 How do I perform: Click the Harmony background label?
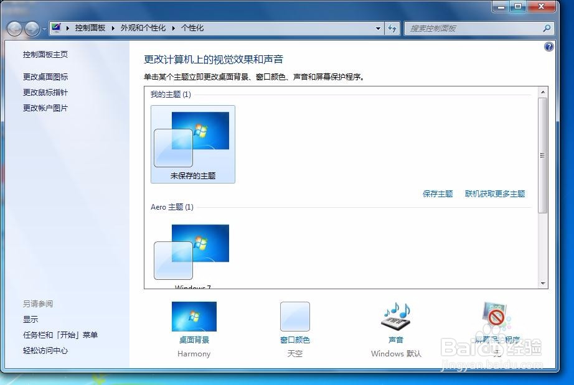pos(194,353)
